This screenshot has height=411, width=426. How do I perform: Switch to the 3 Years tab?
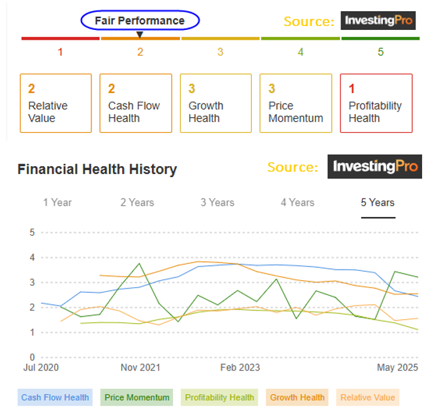point(217,203)
